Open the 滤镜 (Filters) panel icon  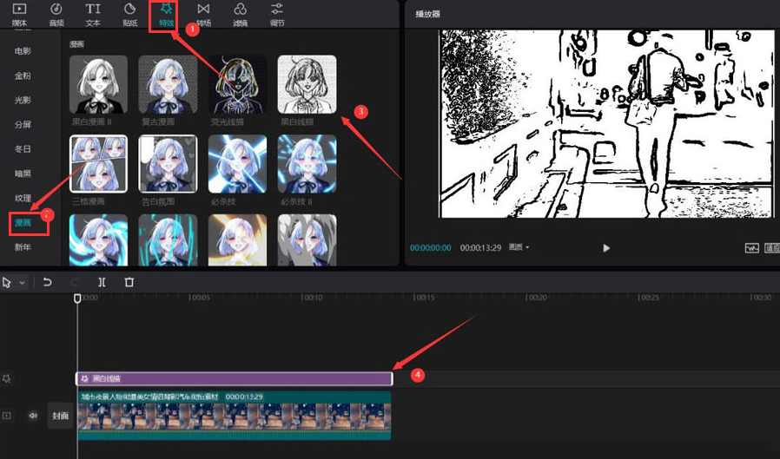coord(240,13)
